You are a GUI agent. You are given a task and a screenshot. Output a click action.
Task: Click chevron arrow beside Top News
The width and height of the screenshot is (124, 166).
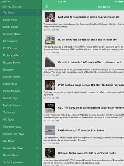pos(37,12)
